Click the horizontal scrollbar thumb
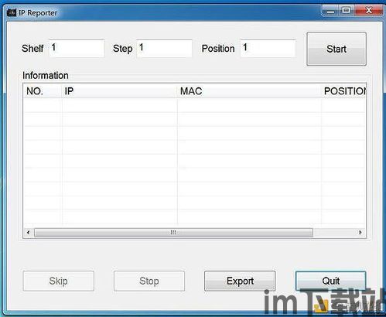The height and width of the screenshot is (317, 386). (x=173, y=233)
